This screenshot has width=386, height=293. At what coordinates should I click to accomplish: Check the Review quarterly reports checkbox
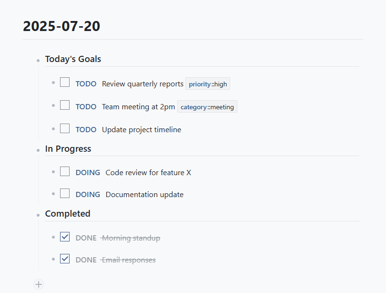click(x=65, y=83)
